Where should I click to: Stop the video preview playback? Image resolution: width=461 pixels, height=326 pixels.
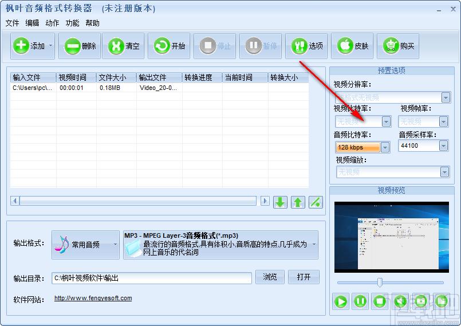click(x=380, y=301)
